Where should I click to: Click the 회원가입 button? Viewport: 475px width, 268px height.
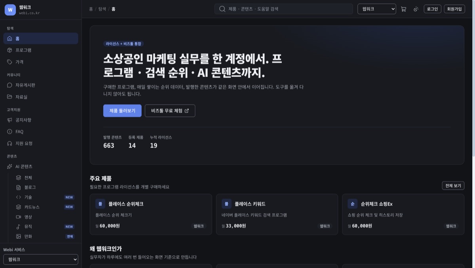pos(454,9)
